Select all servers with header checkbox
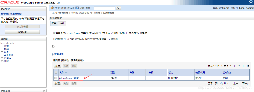The width and height of the screenshot is (254, 92). pos(56,72)
